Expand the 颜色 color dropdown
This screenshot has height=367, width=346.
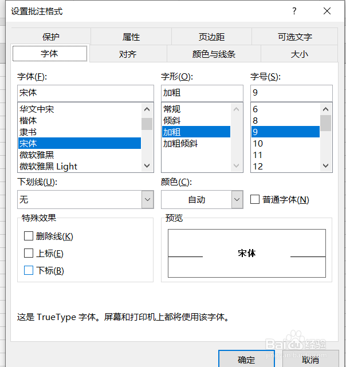click(237, 200)
